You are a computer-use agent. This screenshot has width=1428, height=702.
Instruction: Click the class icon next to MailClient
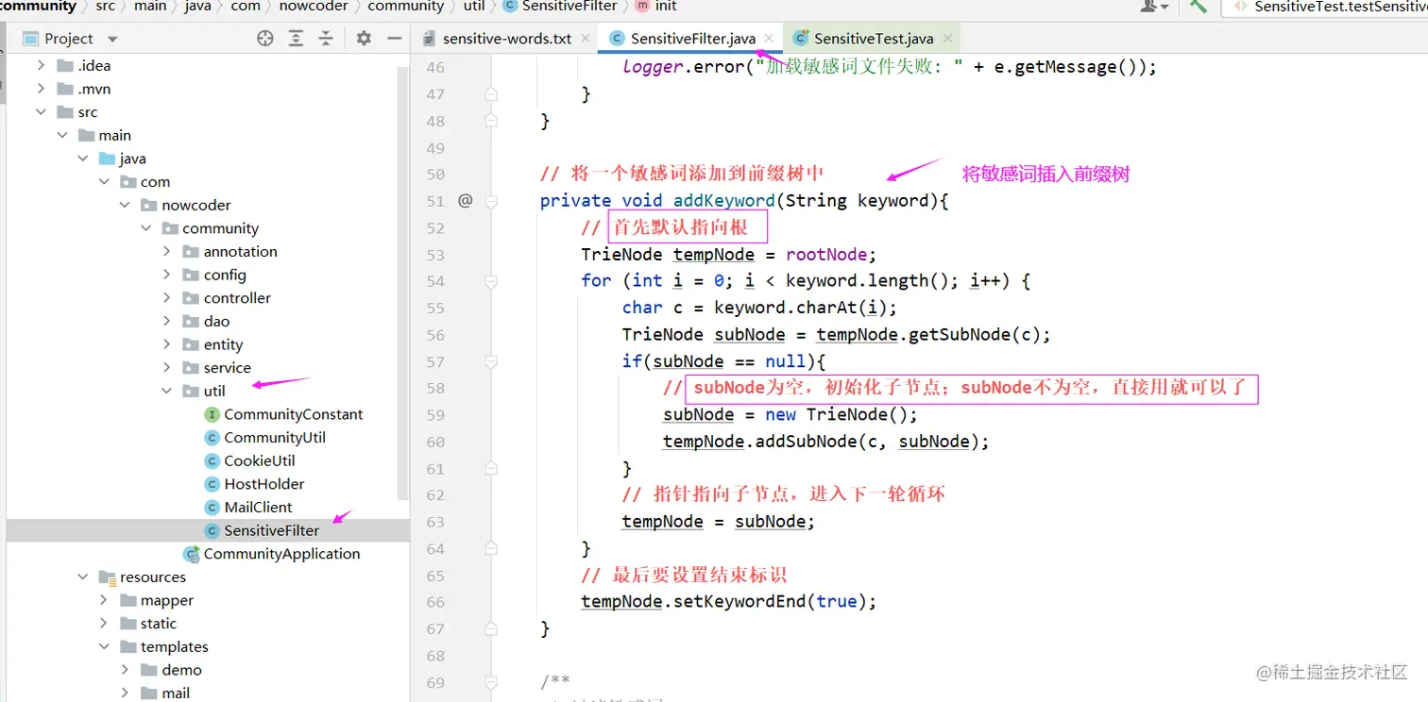(x=211, y=507)
